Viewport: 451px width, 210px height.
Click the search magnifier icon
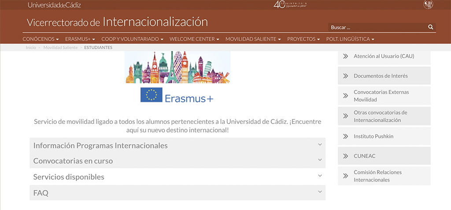(x=430, y=27)
